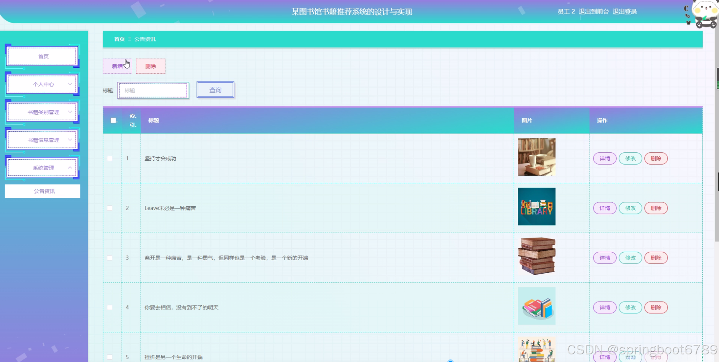Click 修改 for 坚持才会成功
The width and height of the screenshot is (719, 362).
[x=631, y=158]
